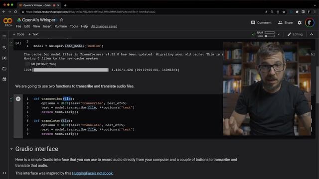Open the find and replace sidebar icon

4,48
